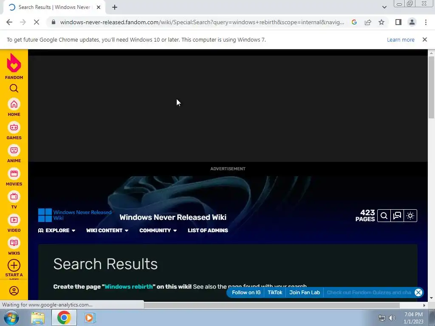Click Windows Never Released Wiki title

click(173, 217)
